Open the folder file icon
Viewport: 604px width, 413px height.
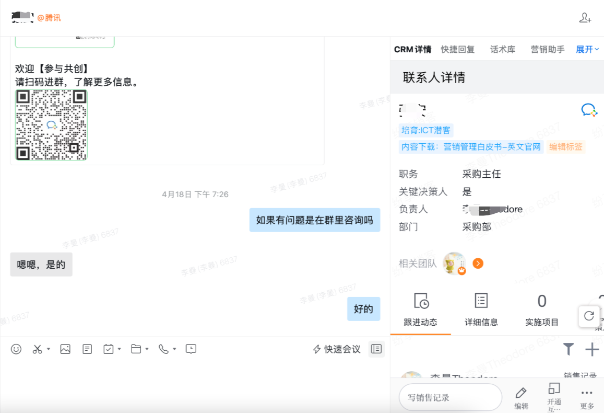(136, 349)
